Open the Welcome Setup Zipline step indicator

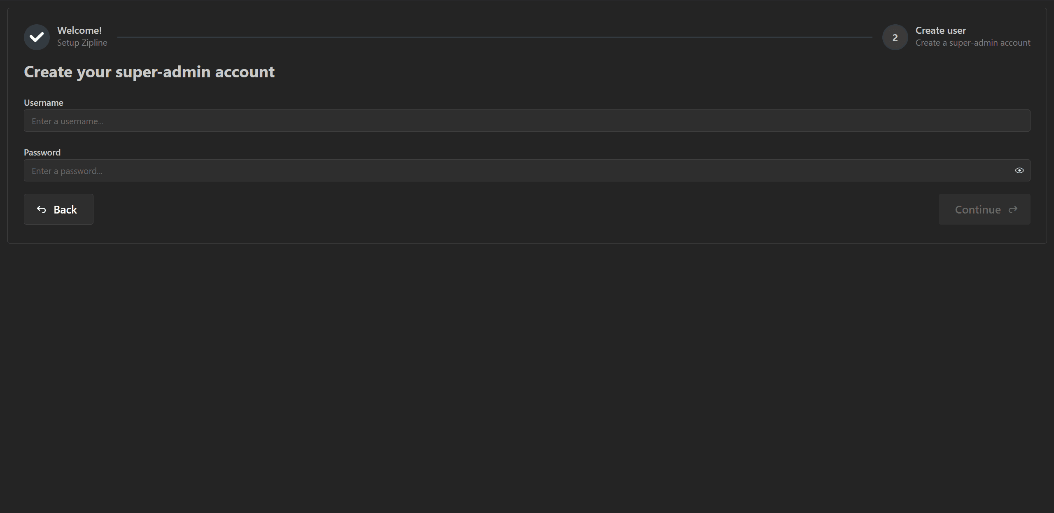point(66,37)
